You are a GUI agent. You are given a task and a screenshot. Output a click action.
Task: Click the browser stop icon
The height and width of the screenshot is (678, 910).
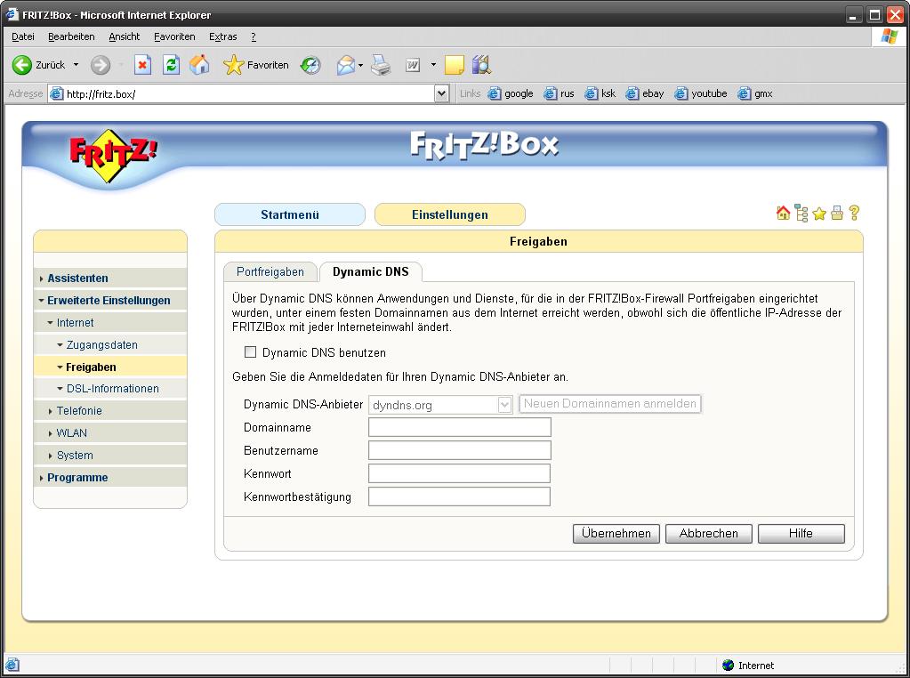pos(142,65)
